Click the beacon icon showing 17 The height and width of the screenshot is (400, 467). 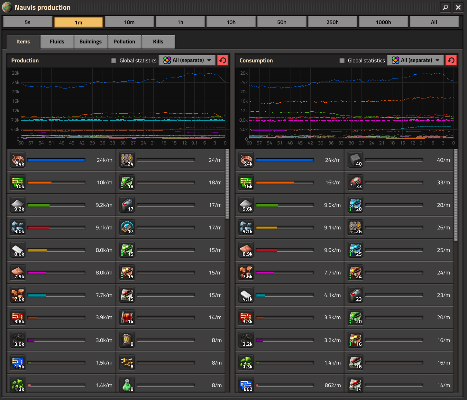point(127,228)
